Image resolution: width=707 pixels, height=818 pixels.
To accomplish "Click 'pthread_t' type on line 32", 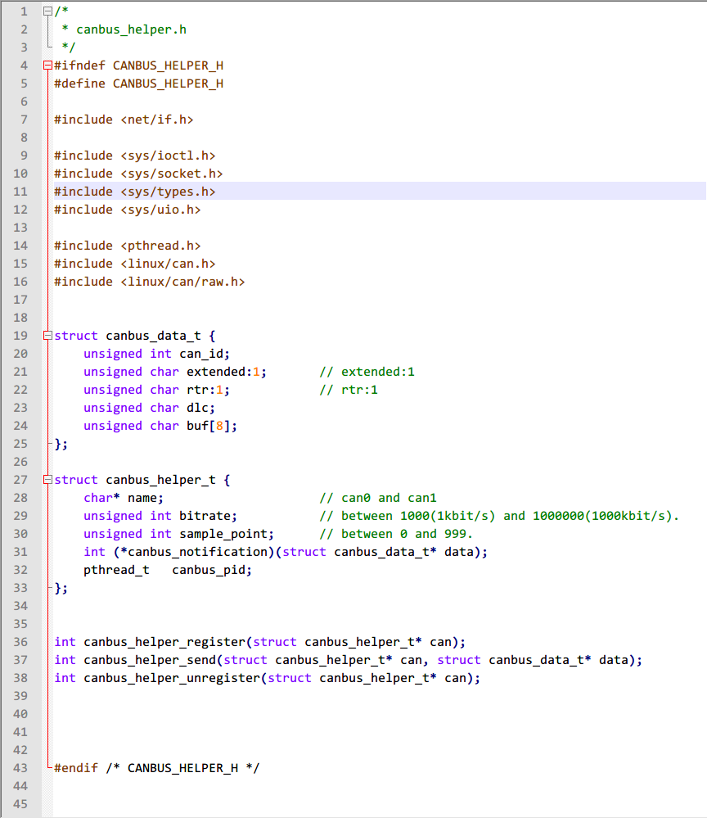I will point(116,570).
